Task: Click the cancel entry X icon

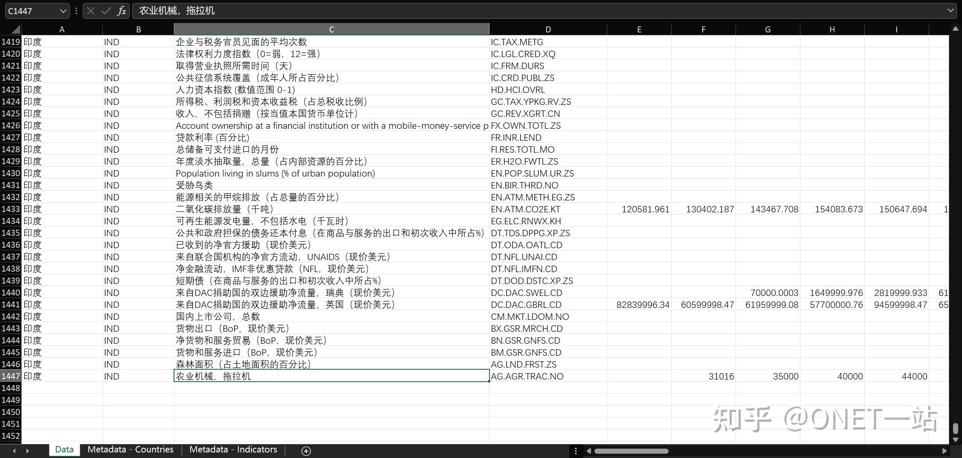Action: coord(90,11)
